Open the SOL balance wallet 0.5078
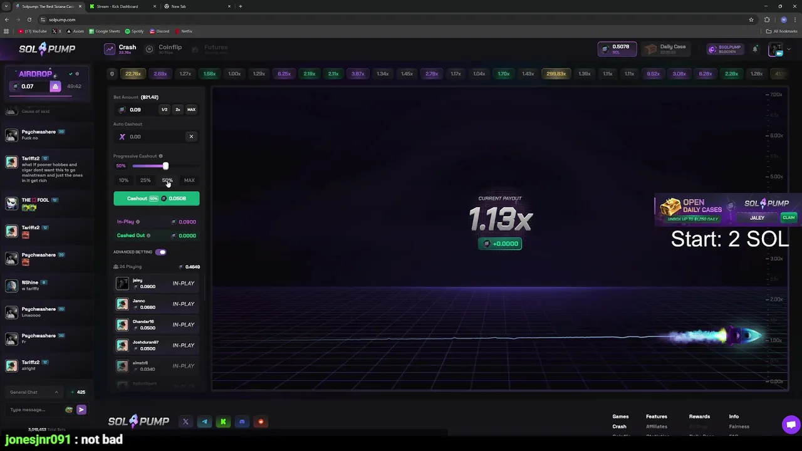This screenshot has height=451, width=802. tap(617, 49)
